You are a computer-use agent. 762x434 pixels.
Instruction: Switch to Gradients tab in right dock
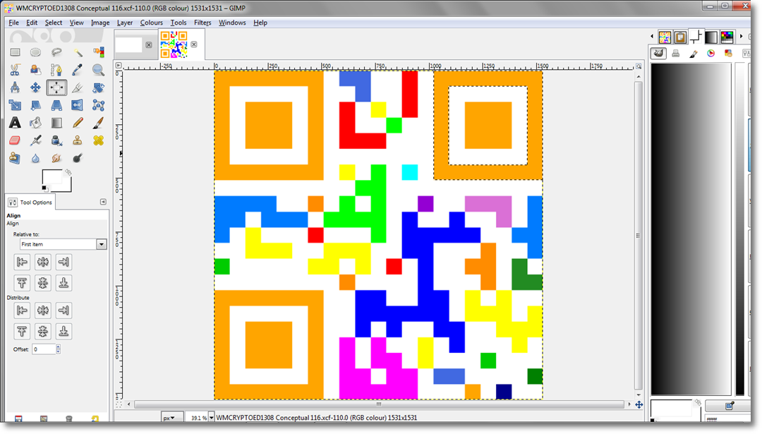[711, 37]
